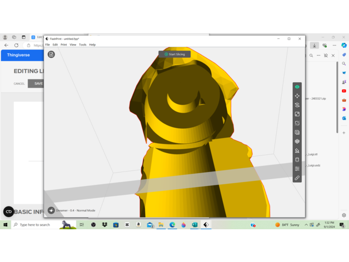The height and width of the screenshot is (262, 349).
Task: Click the Windows Start button
Action: 5,225
